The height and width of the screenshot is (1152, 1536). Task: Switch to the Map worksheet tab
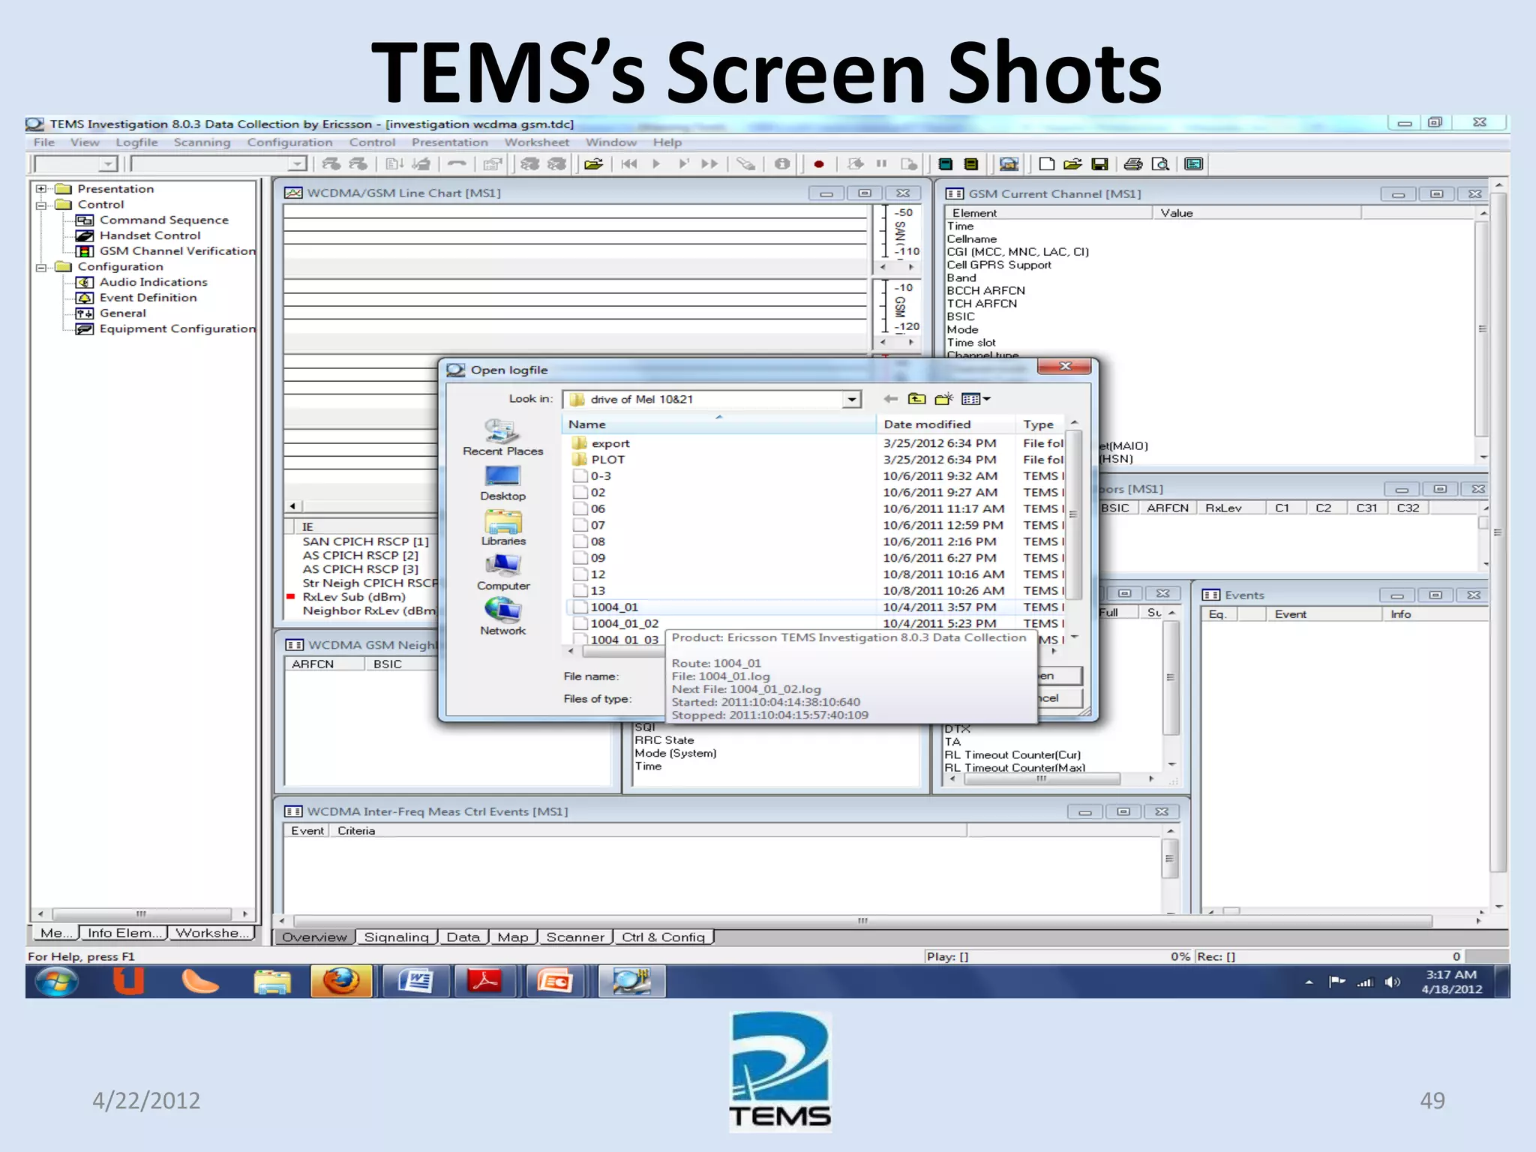click(x=513, y=937)
